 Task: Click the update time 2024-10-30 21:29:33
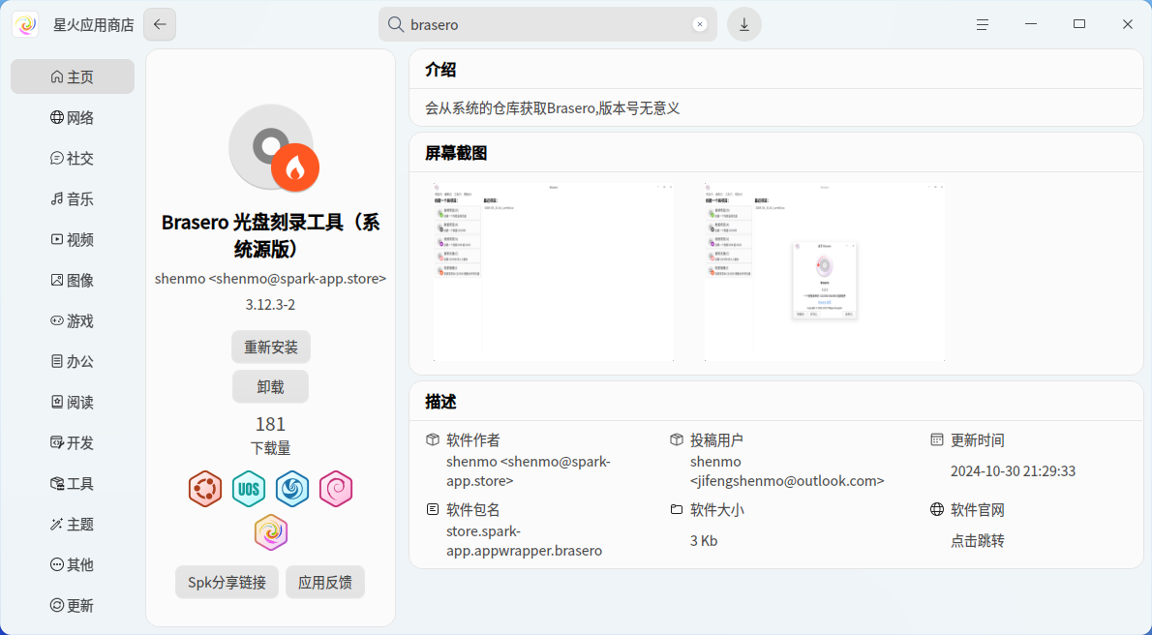(1014, 471)
